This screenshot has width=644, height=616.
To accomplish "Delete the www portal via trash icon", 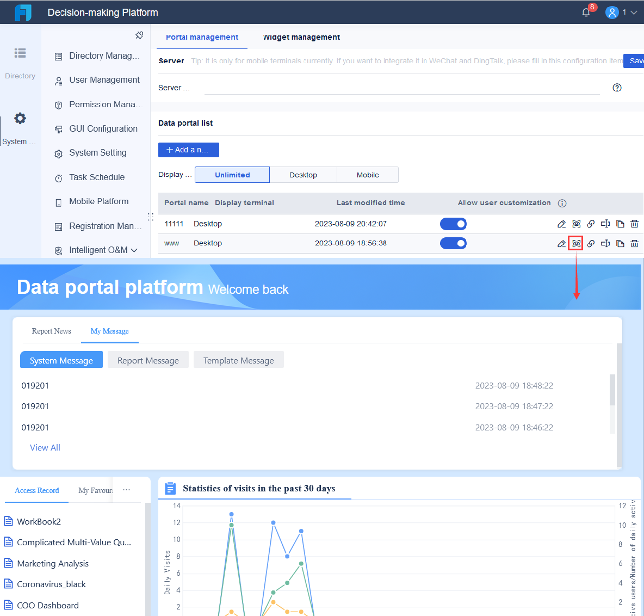I will [x=634, y=243].
